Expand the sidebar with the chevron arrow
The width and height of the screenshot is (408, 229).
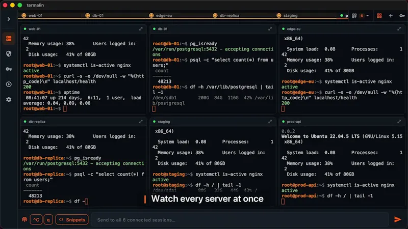[9, 19]
